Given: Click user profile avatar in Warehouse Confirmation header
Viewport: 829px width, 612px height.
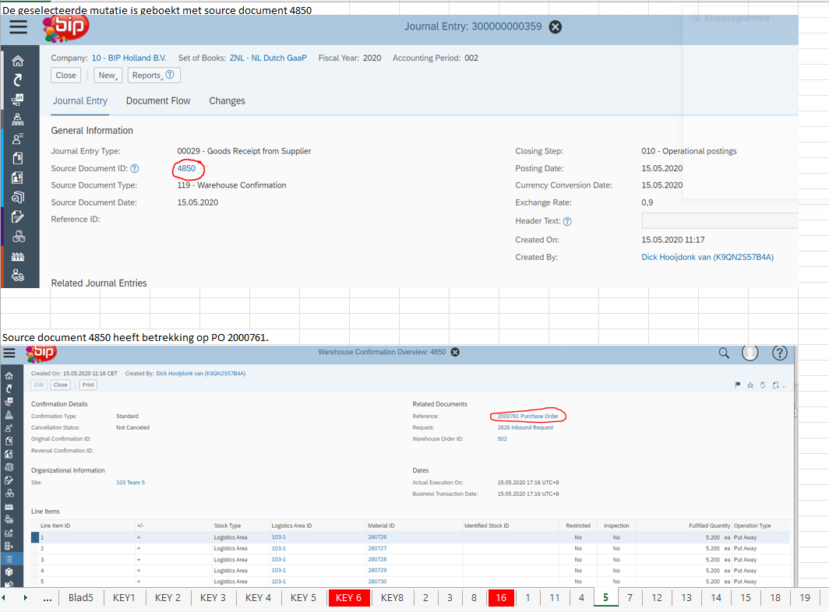Looking at the screenshot, I should point(750,353).
